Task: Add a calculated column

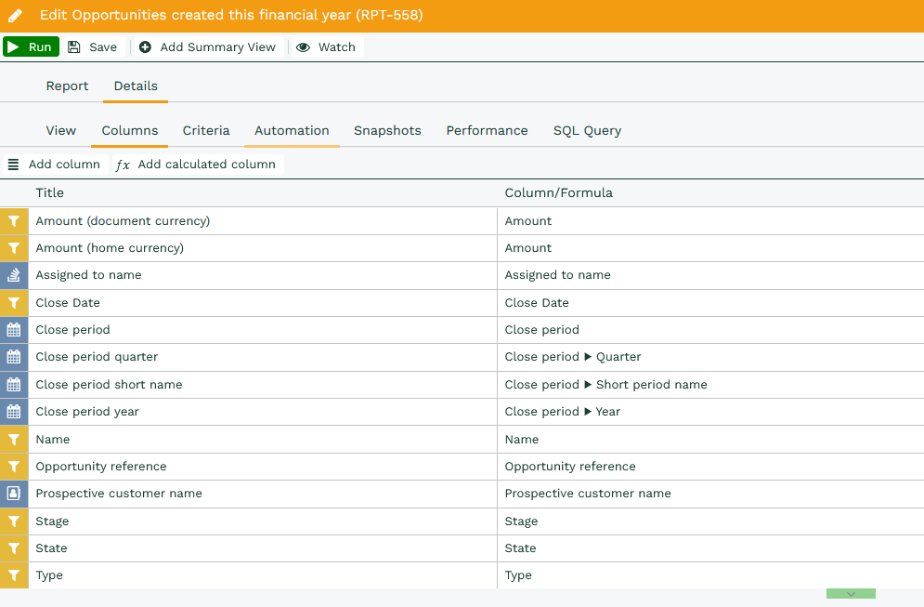Action: (196, 165)
